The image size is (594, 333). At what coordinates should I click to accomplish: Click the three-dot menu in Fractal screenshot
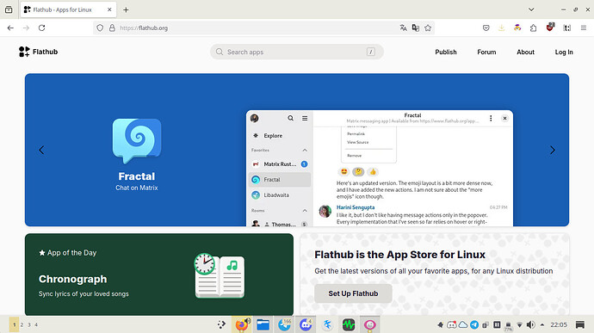point(491,118)
